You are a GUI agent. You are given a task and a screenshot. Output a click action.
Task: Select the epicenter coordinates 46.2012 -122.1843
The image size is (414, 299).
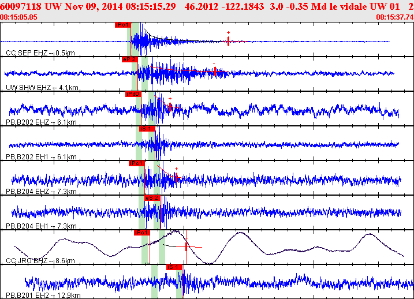pyautogui.click(x=224, y=6)
